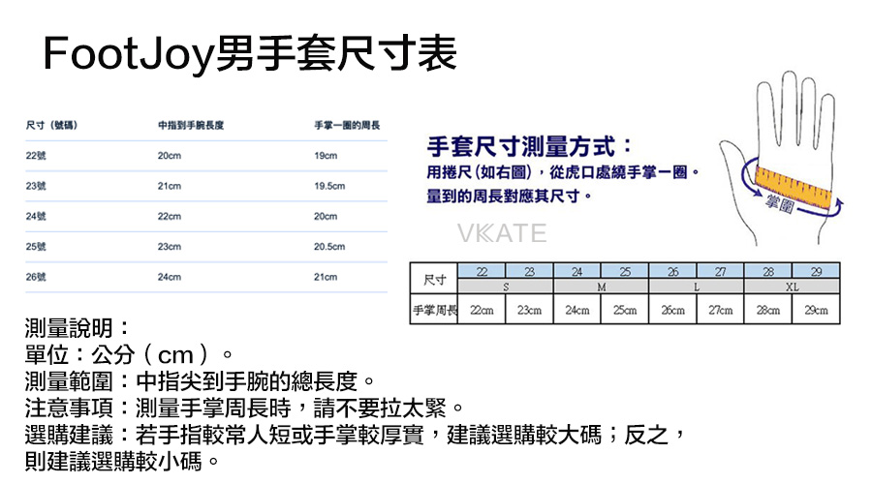Click the column header "手掌一圈的周長"
This screenshot has width=872, height=484.
coord(347,126)
